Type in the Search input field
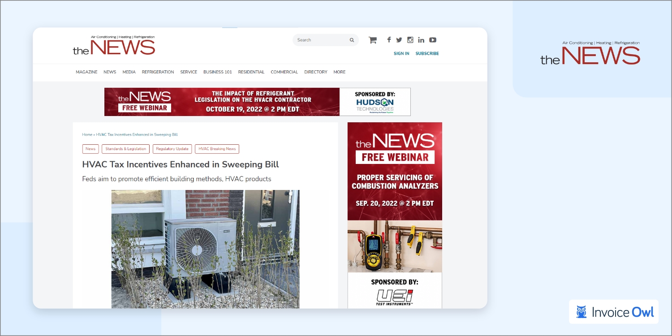Viewport: 672px width, 336px height. point(321,40)
